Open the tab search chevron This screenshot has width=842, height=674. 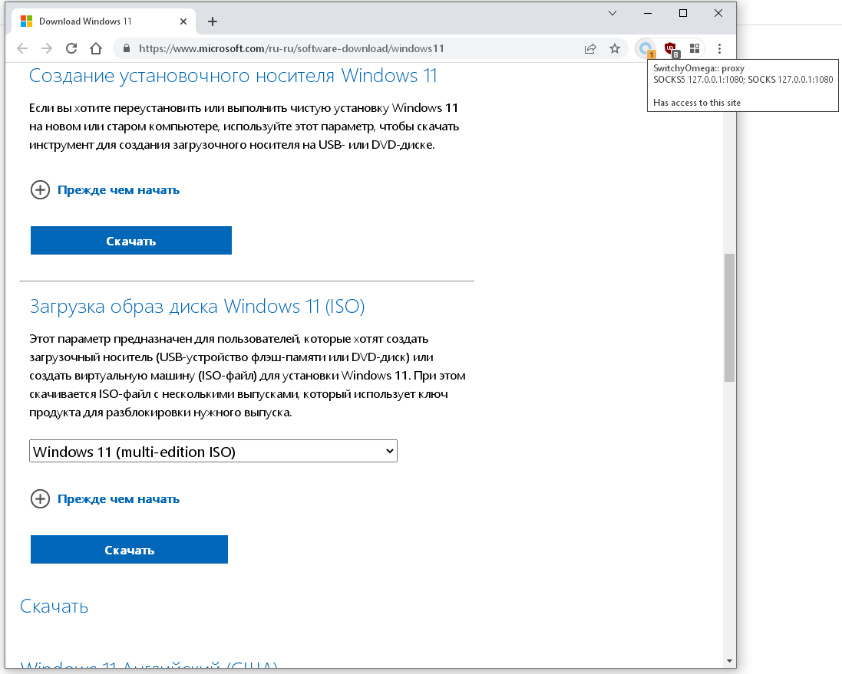coord(613,13)
